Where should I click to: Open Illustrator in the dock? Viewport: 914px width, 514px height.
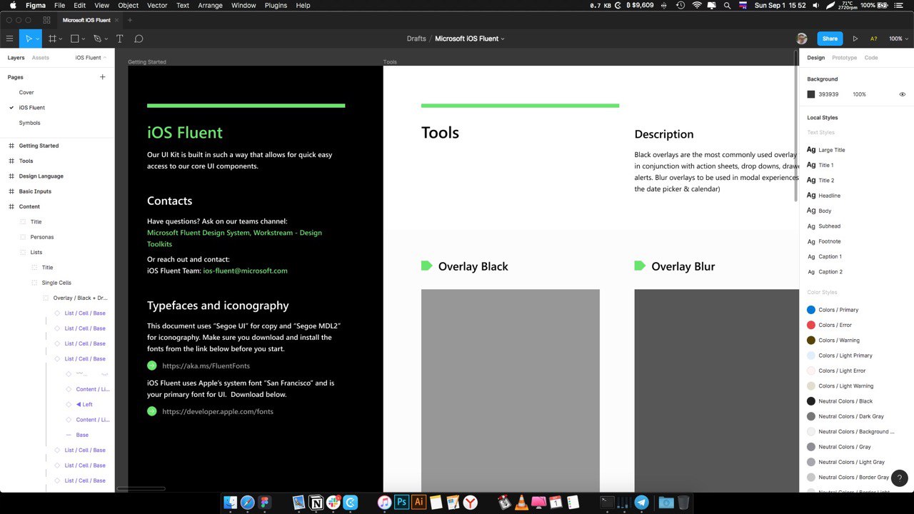[419, 503]
